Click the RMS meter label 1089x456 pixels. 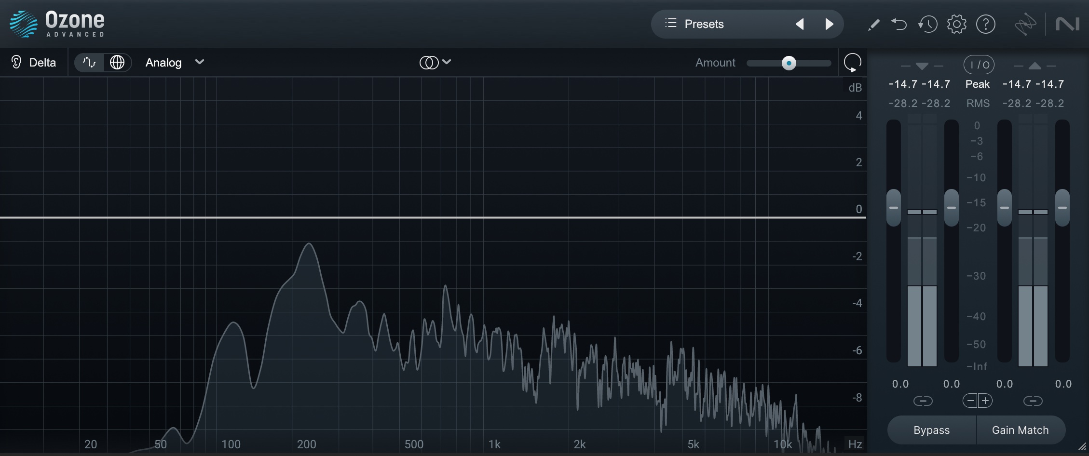(x=978, y=103)
